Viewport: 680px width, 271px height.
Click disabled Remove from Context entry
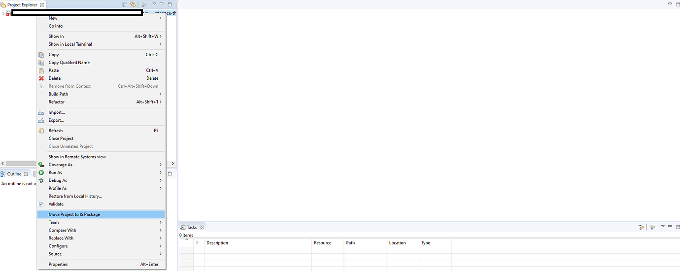101,86
